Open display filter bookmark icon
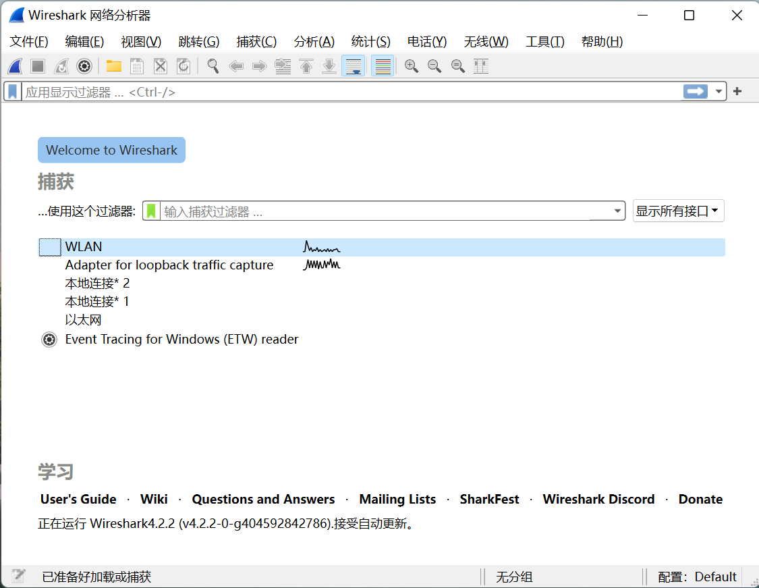The image size is (759, 588). pyautogui.click(x=13, y=92)
